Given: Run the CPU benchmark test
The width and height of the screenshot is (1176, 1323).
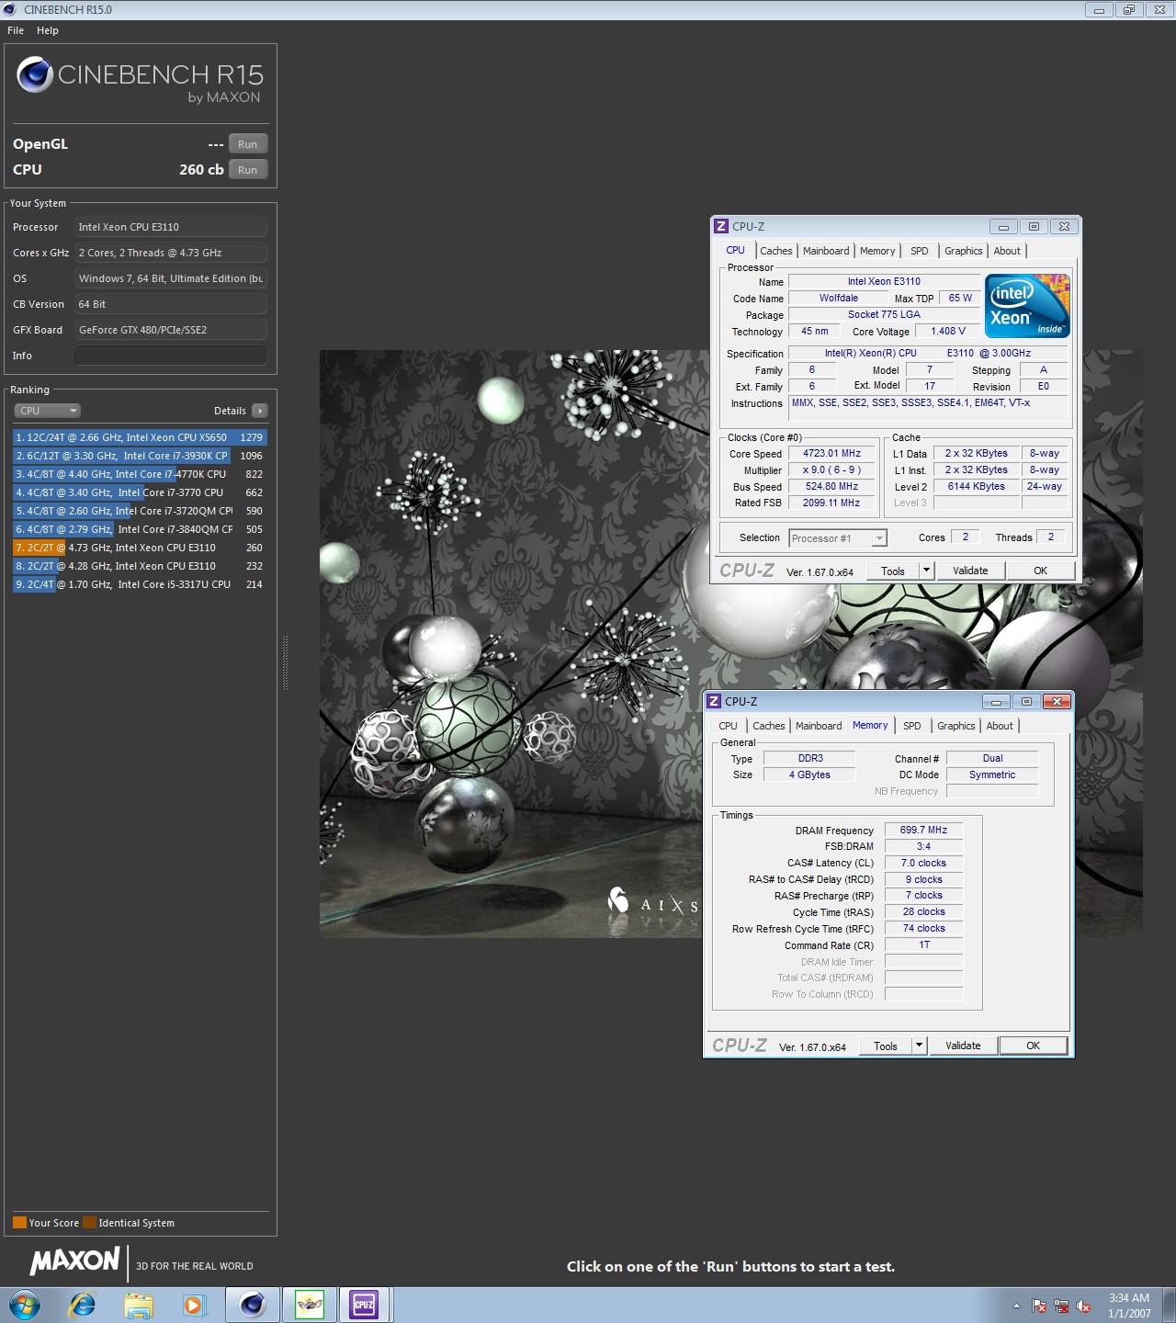Looking at the screenshot, I should tap(248, 170).
